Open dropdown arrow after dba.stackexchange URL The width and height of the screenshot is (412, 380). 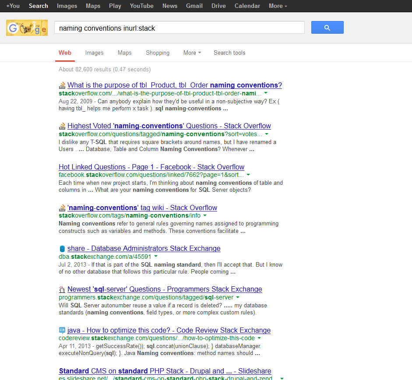pyautogui.click(x=156, y=256)
